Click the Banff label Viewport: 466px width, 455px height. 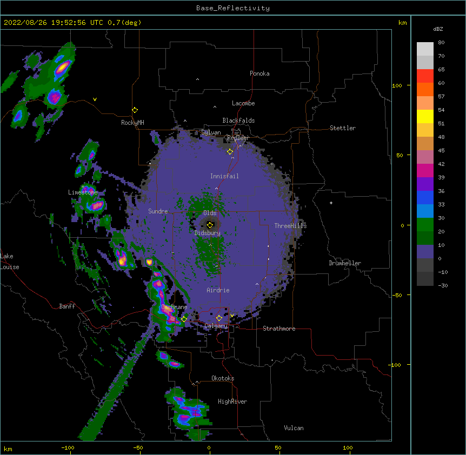coord(67,306)
